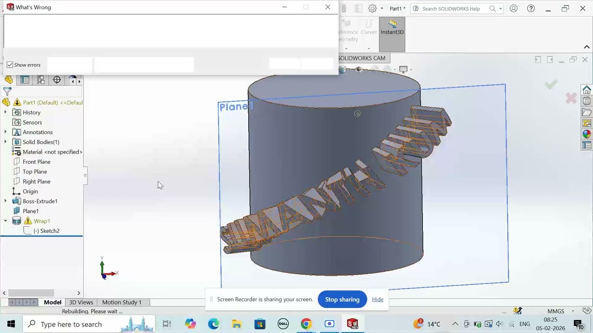Click the display monitor settings icon

pos(403,69)
